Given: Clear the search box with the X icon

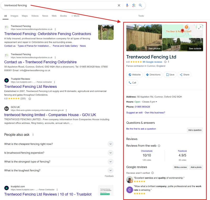Looking at the screenshot, I should [119, 5].
